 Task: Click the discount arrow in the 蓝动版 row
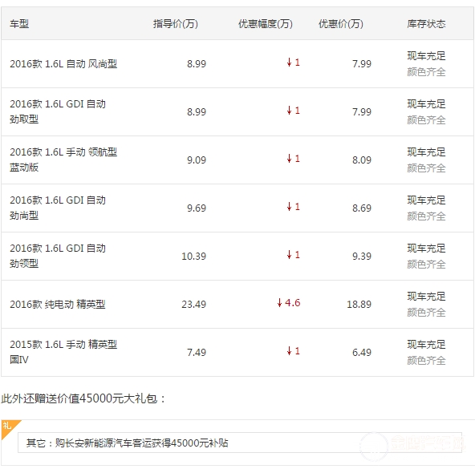(x=290, y=159)
